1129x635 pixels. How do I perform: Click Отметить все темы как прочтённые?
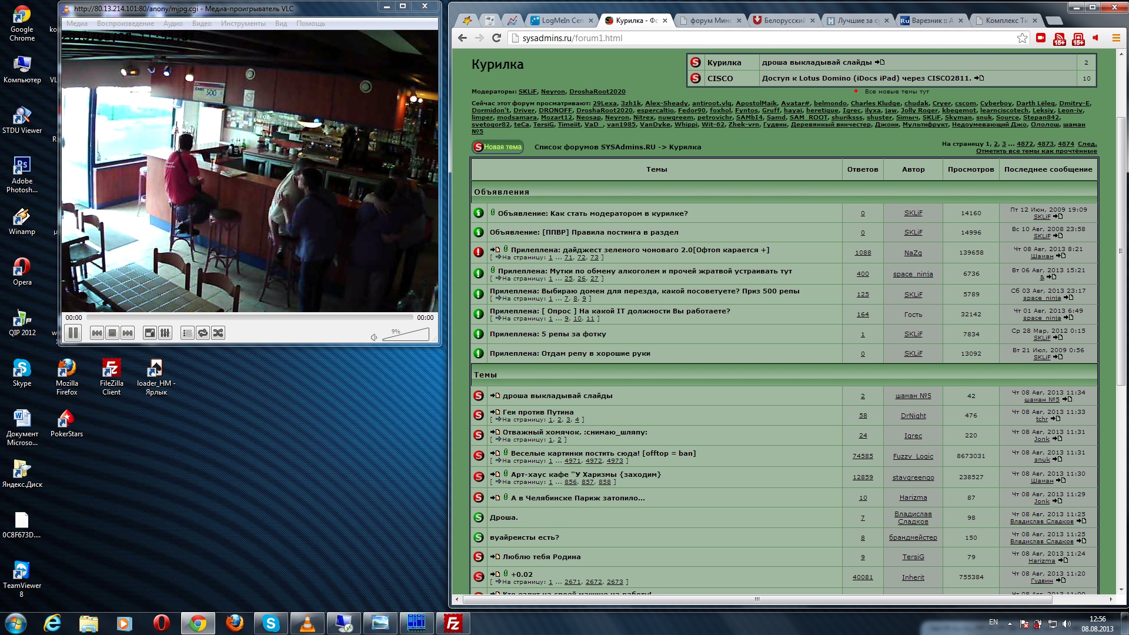point(1036,151)
